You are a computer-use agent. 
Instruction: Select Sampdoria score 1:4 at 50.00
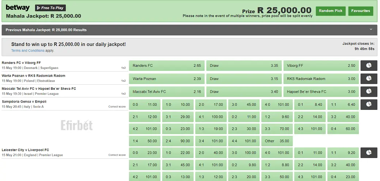145,141
